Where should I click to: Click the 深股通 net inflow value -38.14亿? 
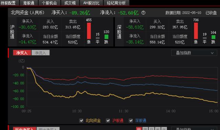point(135,42)
